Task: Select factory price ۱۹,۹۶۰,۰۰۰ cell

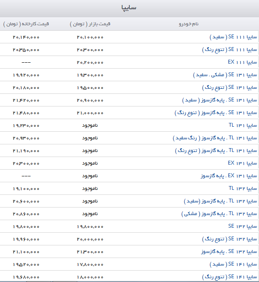Action: click(x=26, y=239)
